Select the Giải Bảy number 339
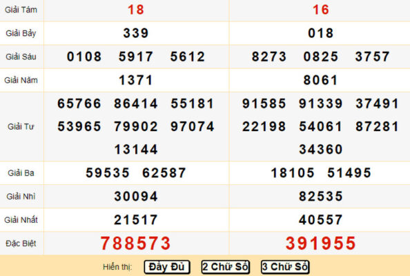The height and width of the screenshot is (276, 410). (x=136, y=33)
